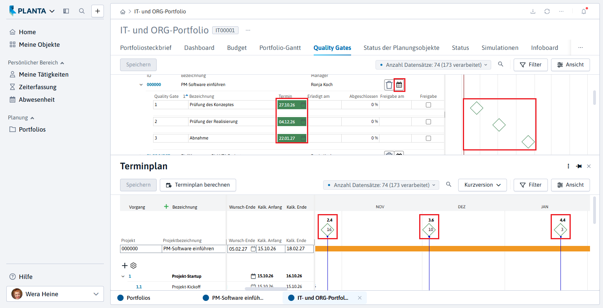Click the gear icon below project row
This screenshot has height=308, width=603.
(x=133, y=266)
